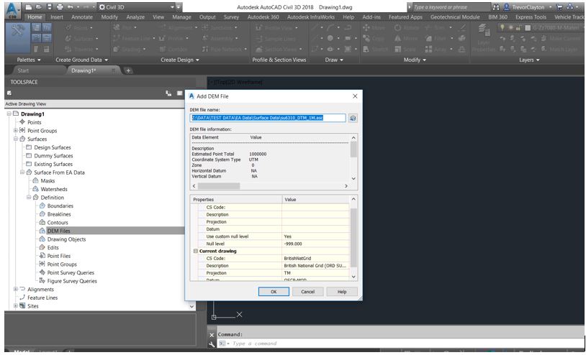Click the Plot printer icon in quick access toolbar
This screenshot has height=355, width=586.
[60, 7]
